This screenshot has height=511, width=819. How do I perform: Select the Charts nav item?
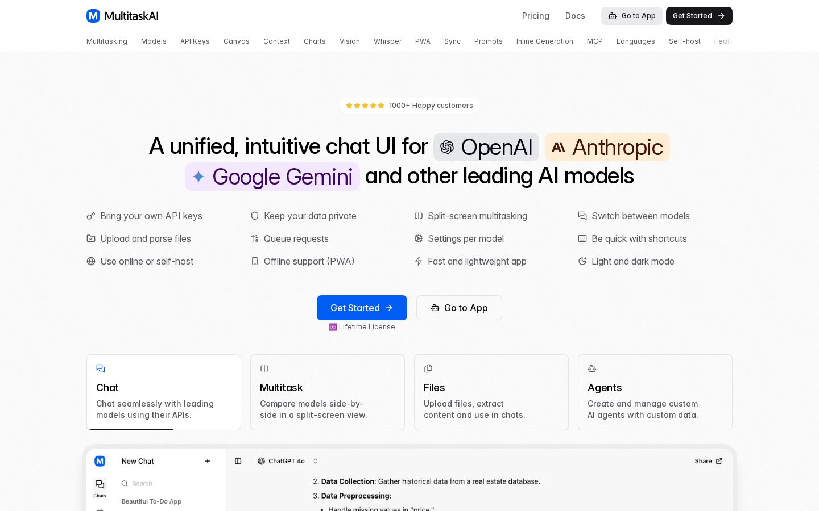pyautogui.click(x=315, y=41)
